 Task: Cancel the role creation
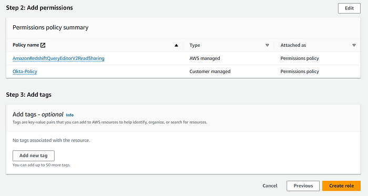pos(270,185)
